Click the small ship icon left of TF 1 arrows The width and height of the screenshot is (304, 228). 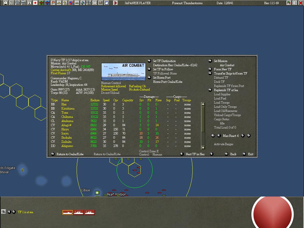[4, 211]
